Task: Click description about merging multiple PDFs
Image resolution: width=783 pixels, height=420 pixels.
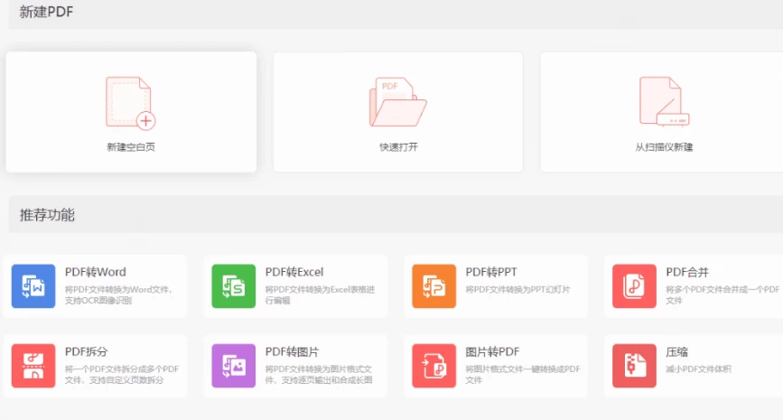Action: point(722,294)
